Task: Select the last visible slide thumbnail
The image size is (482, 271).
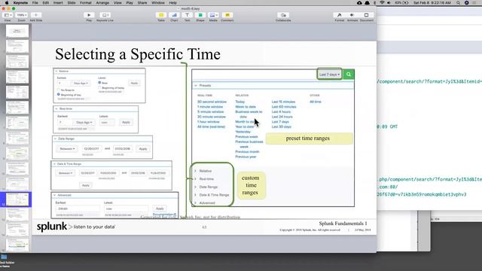Action: 17,245
